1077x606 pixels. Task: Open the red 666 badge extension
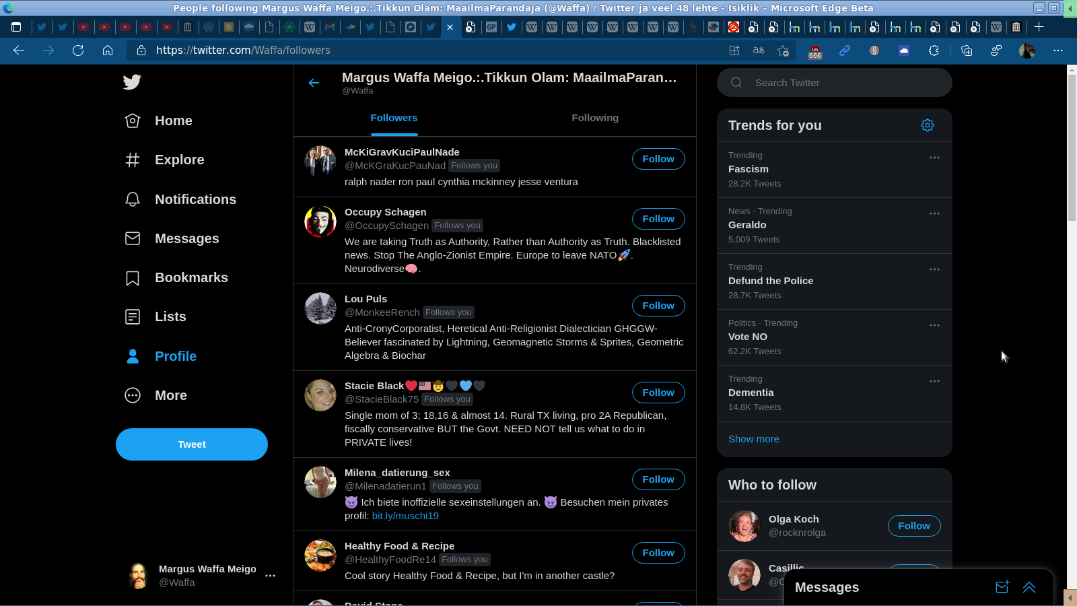coord(815,51)
